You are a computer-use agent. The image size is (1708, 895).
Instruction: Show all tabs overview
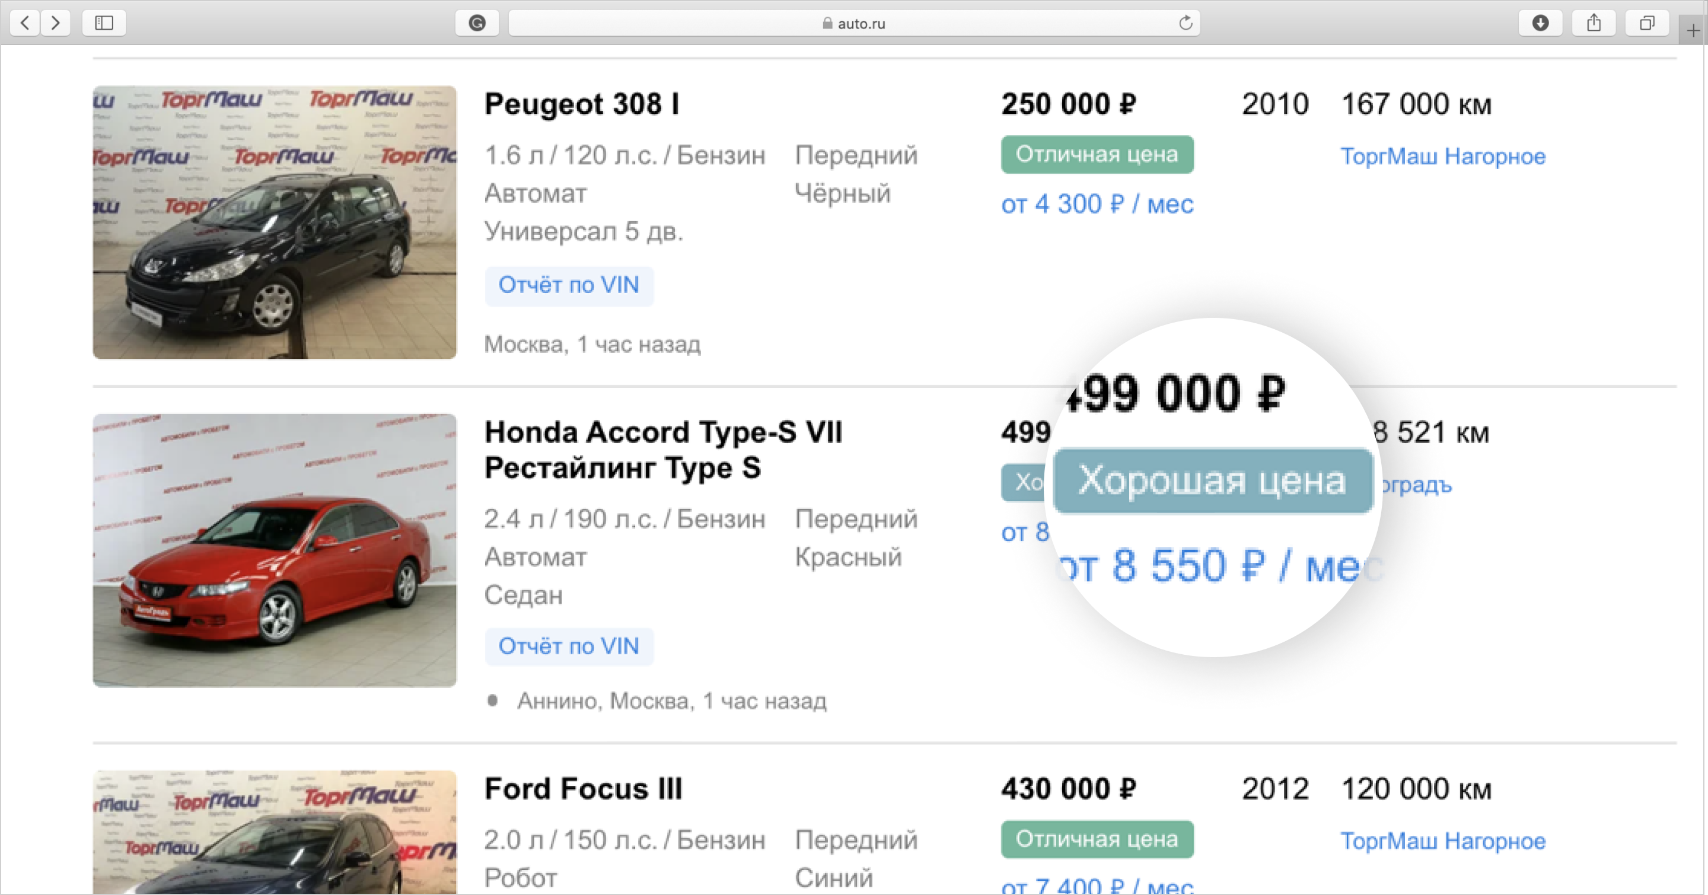1647,23
